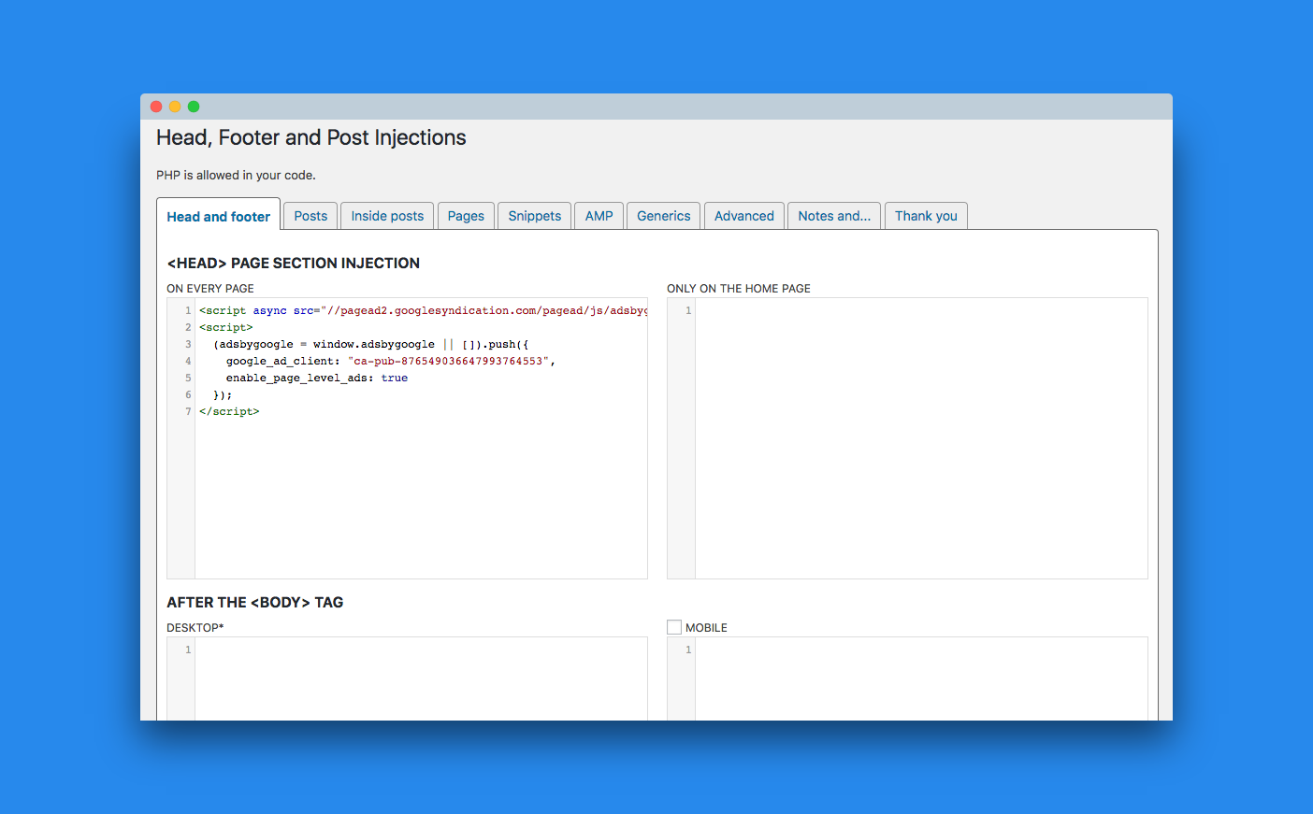Click the adsbygoogle push code line
Image resolution: width=1313 pixels, height=814 pixels.
370,344
